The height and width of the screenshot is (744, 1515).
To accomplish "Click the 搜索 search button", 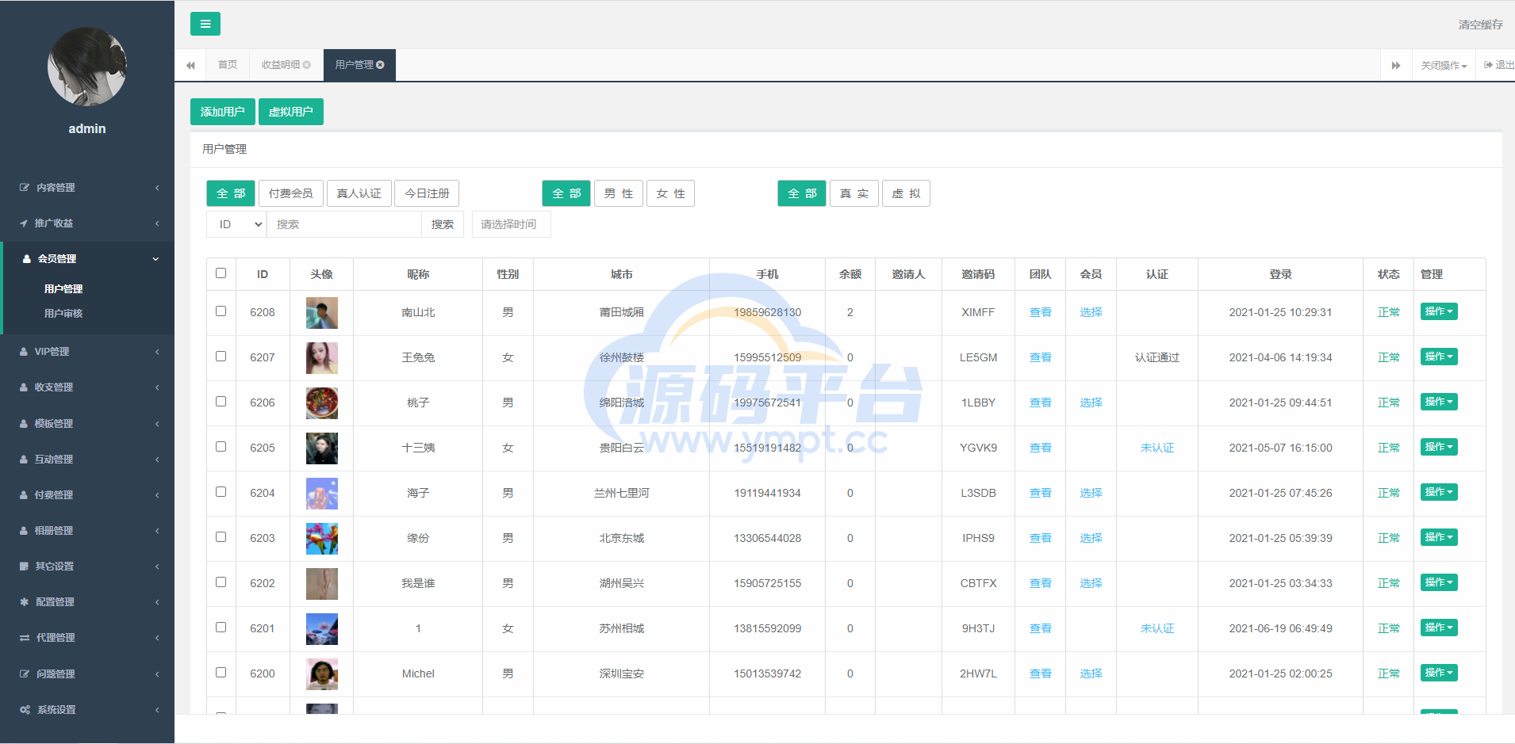I will tap(443, 224).
